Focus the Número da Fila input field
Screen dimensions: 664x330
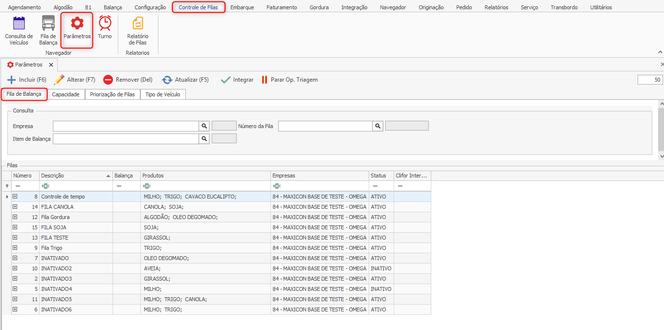326,126
